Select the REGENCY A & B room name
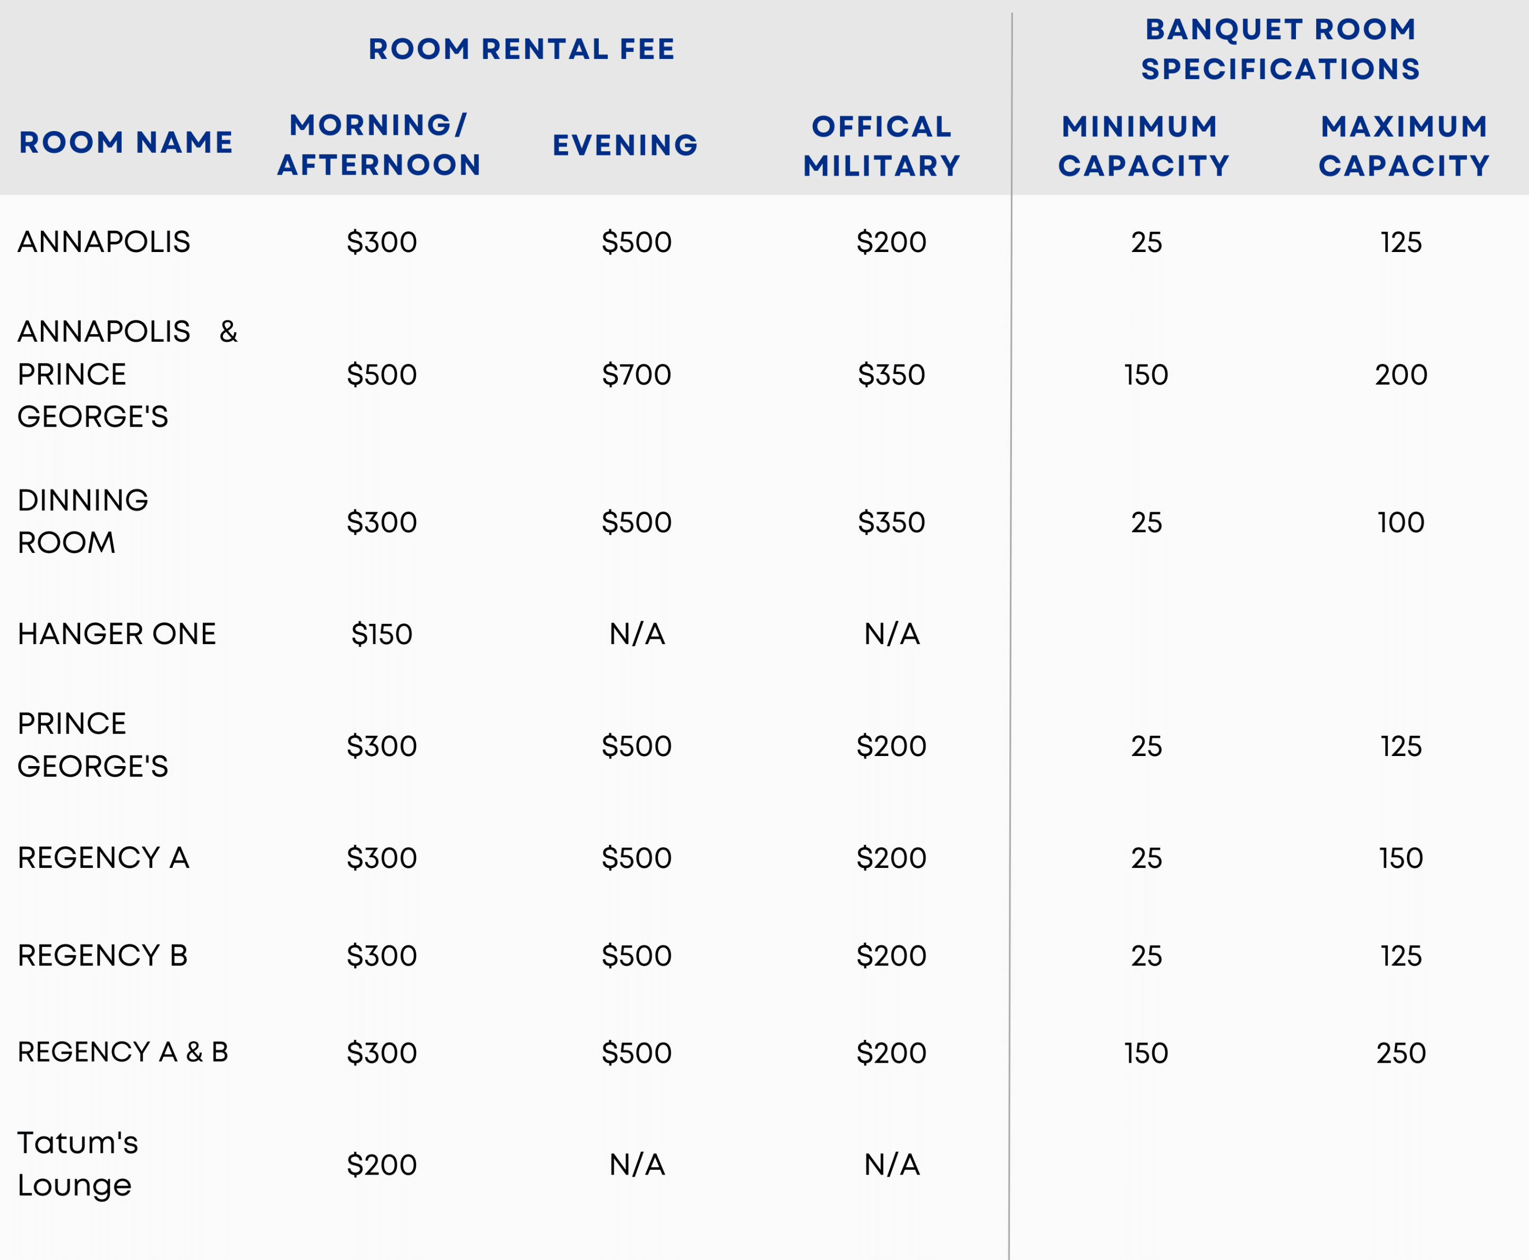The width and height of the screenshot is (1529, 1260). pyautogui.click(x=123, y=1053)
